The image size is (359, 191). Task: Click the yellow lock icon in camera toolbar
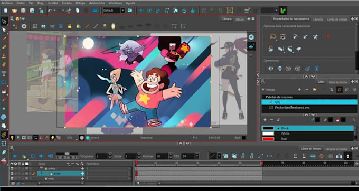(x=70, y=26)
